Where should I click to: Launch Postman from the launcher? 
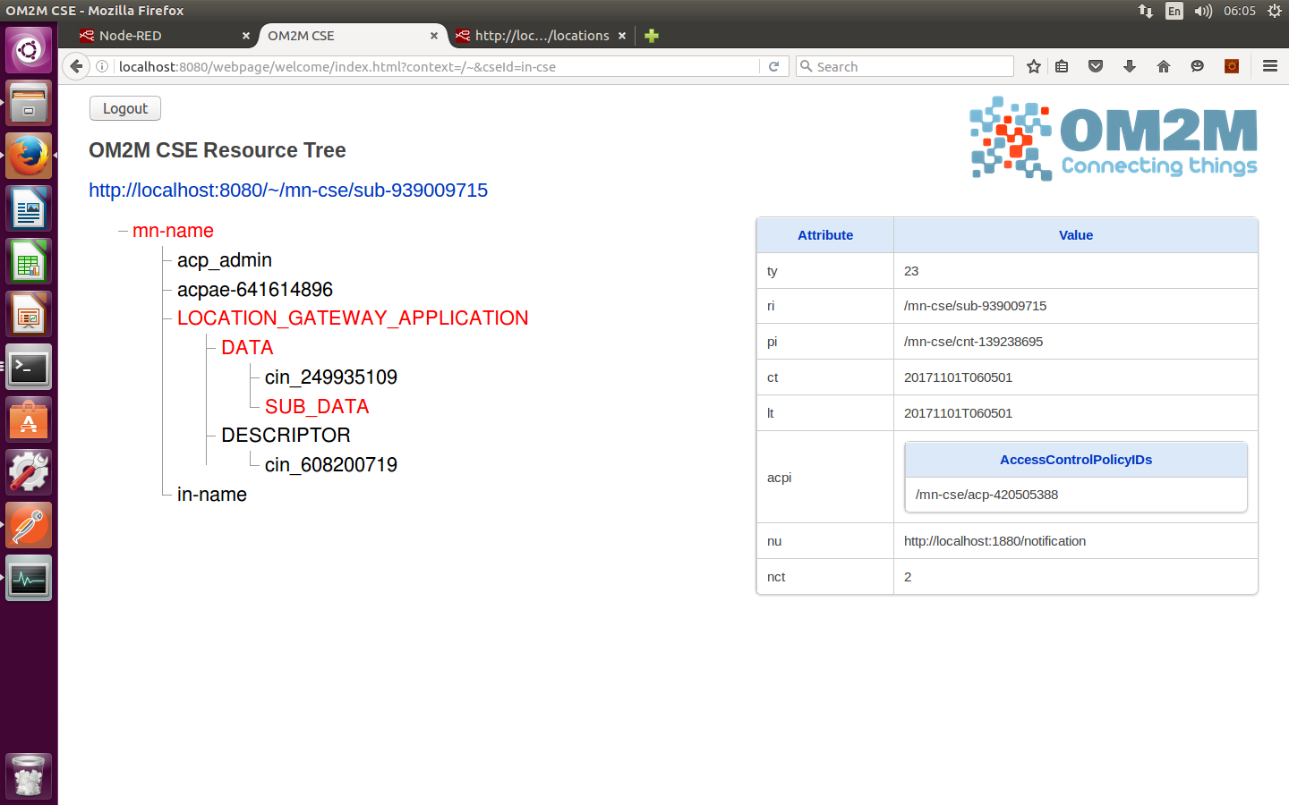(x=29, y=525)
